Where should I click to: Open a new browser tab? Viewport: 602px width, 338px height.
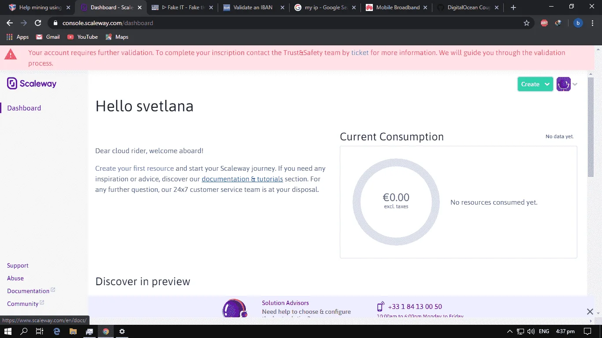513,7
